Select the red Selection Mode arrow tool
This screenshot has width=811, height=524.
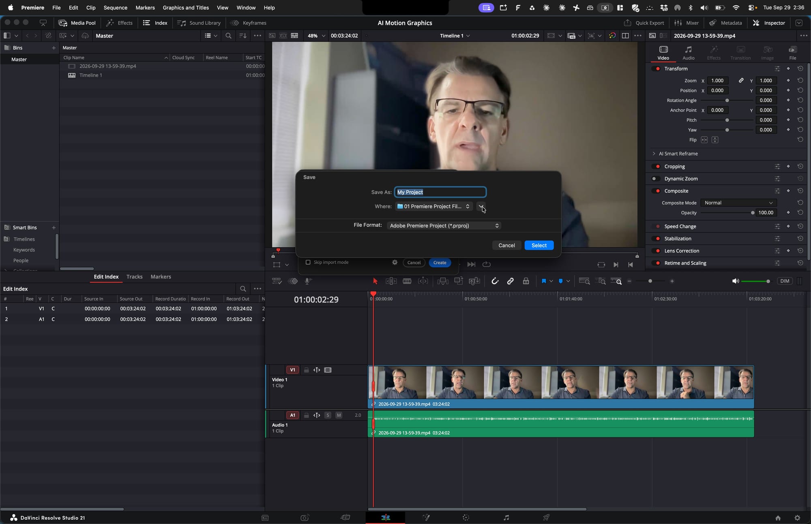[x=375, y=281]
